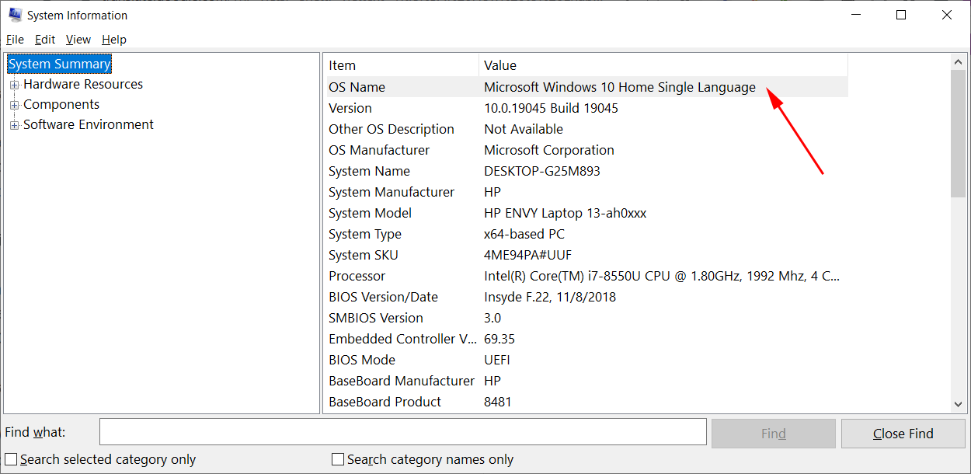Select the BIOS Version/Date row
The height and width of the screenshot is (474, 971).
coord(586,297)
